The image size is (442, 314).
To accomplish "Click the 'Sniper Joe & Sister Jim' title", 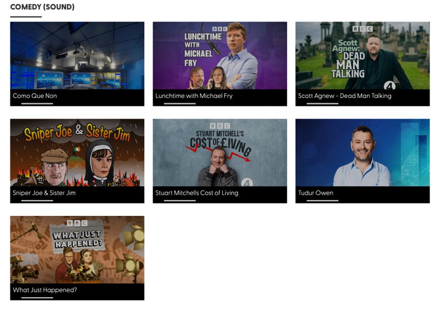I will [x=44, y=193].
